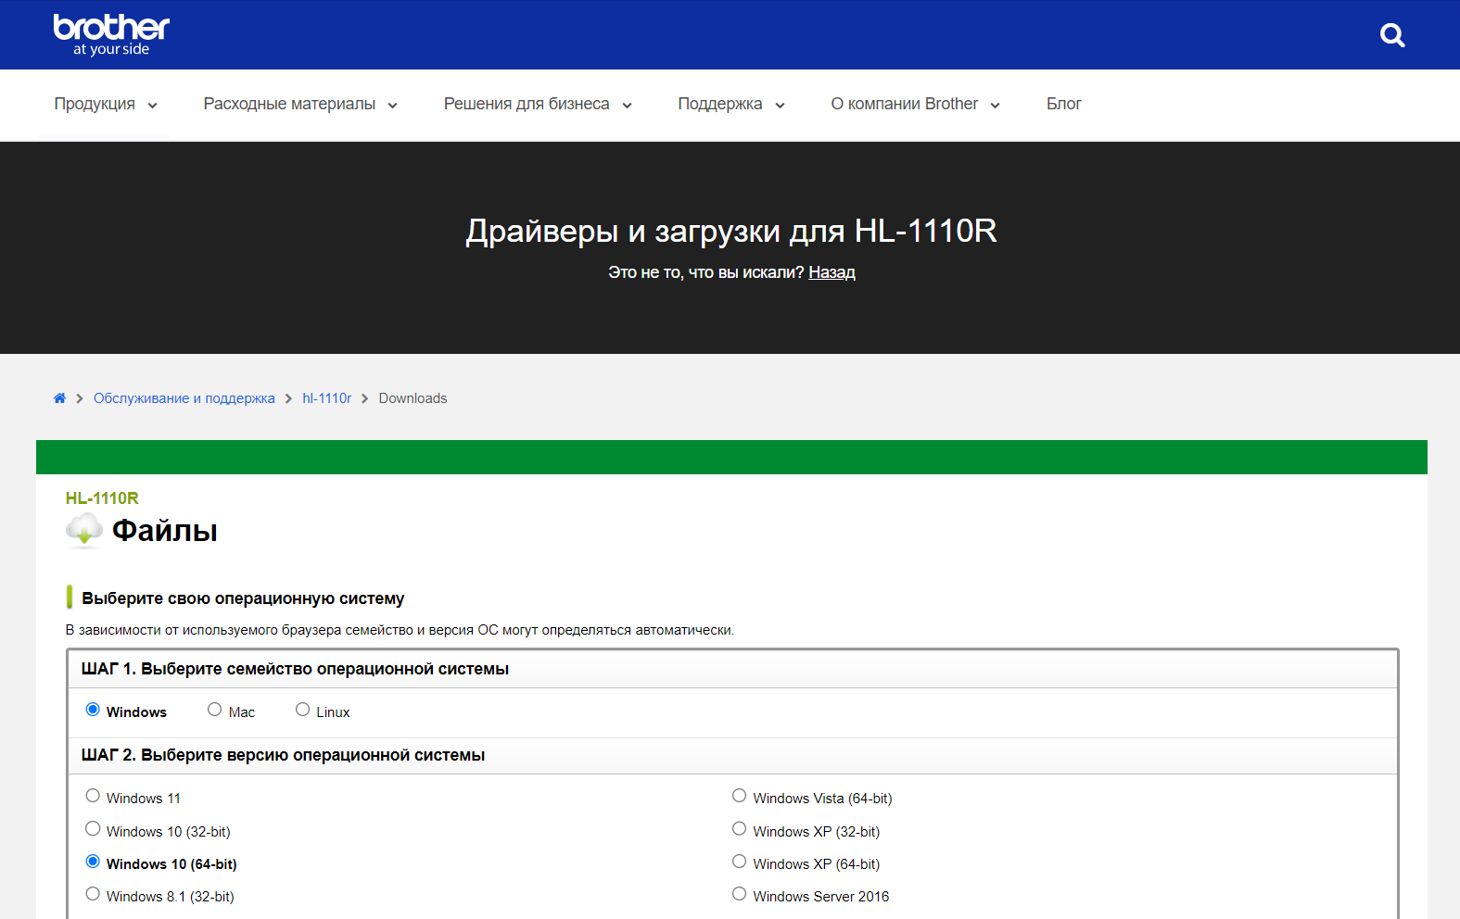
Task: Open the hl-1110r breadcrumb link
Action: (x=326, y=398)
